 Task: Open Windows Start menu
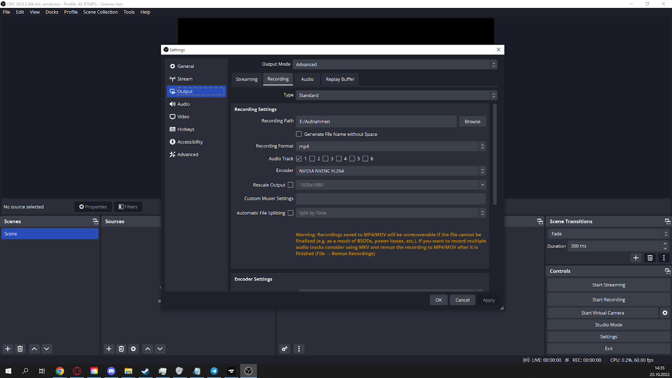point(8,371)
